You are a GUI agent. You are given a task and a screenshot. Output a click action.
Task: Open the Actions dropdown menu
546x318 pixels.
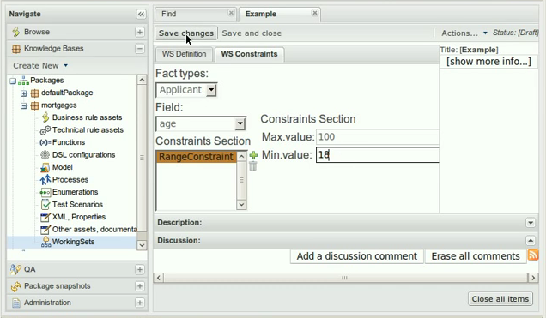[x=464, y=33]
